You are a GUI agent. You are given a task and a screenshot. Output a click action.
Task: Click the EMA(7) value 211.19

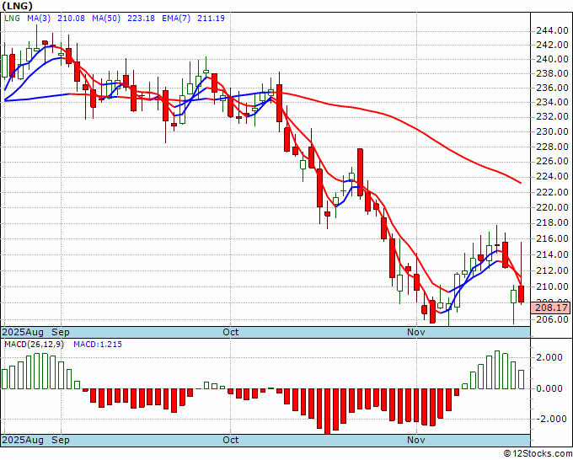pos(211,18)
